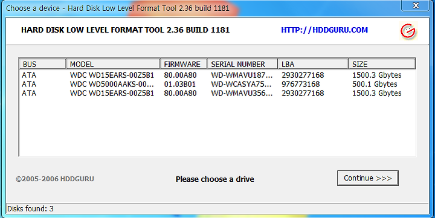The image size is (435, 218).
Task: Open the HTTP://HDDGURU.COM link
Action: pyautogui.click(x=324, y=30)
